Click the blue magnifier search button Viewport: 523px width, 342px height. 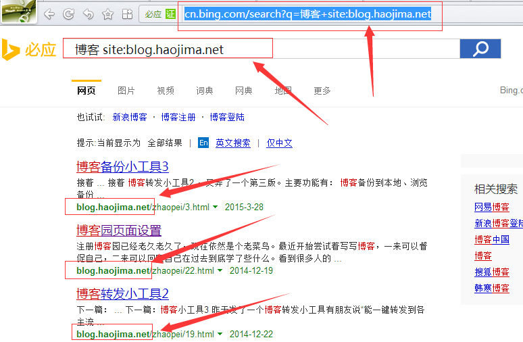pos(480,49)
